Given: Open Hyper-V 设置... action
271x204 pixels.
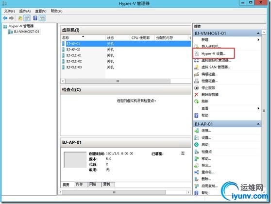Looking at the screenshot, I should click(213, 53).
